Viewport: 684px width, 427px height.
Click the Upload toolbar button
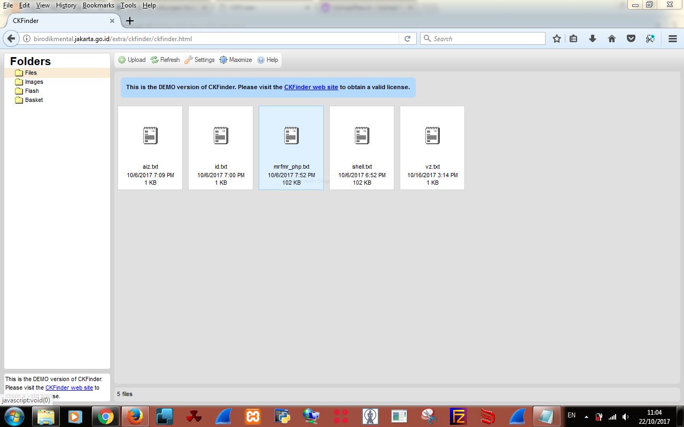click(x=132, y=60)
